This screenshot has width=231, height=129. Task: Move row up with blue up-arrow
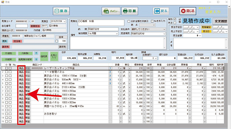(36, 53)
